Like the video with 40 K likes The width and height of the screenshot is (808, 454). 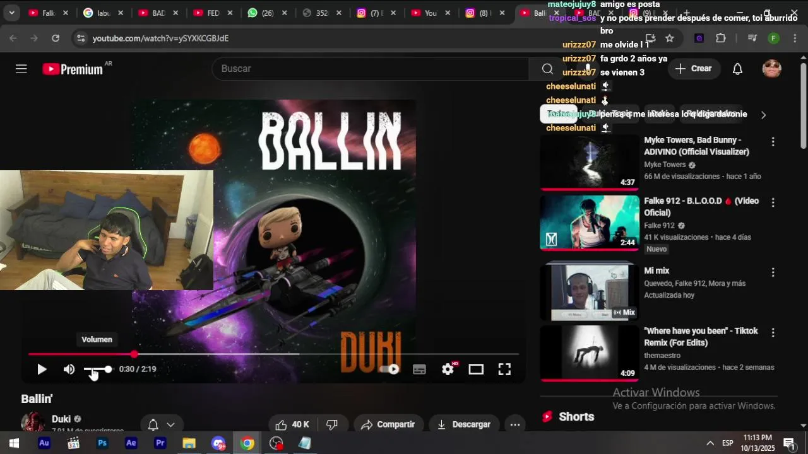292,425
